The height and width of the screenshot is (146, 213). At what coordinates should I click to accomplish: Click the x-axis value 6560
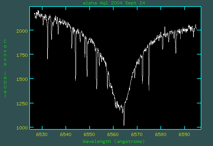pyautogui.click(x=113, y=134)
